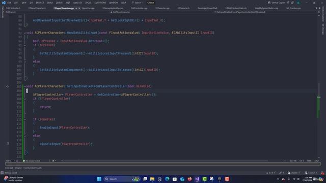This screenshot has height=183, width=326.
Task: Switch to the CPlayerCharacter.h tab
Action: (x=37, y=8)
